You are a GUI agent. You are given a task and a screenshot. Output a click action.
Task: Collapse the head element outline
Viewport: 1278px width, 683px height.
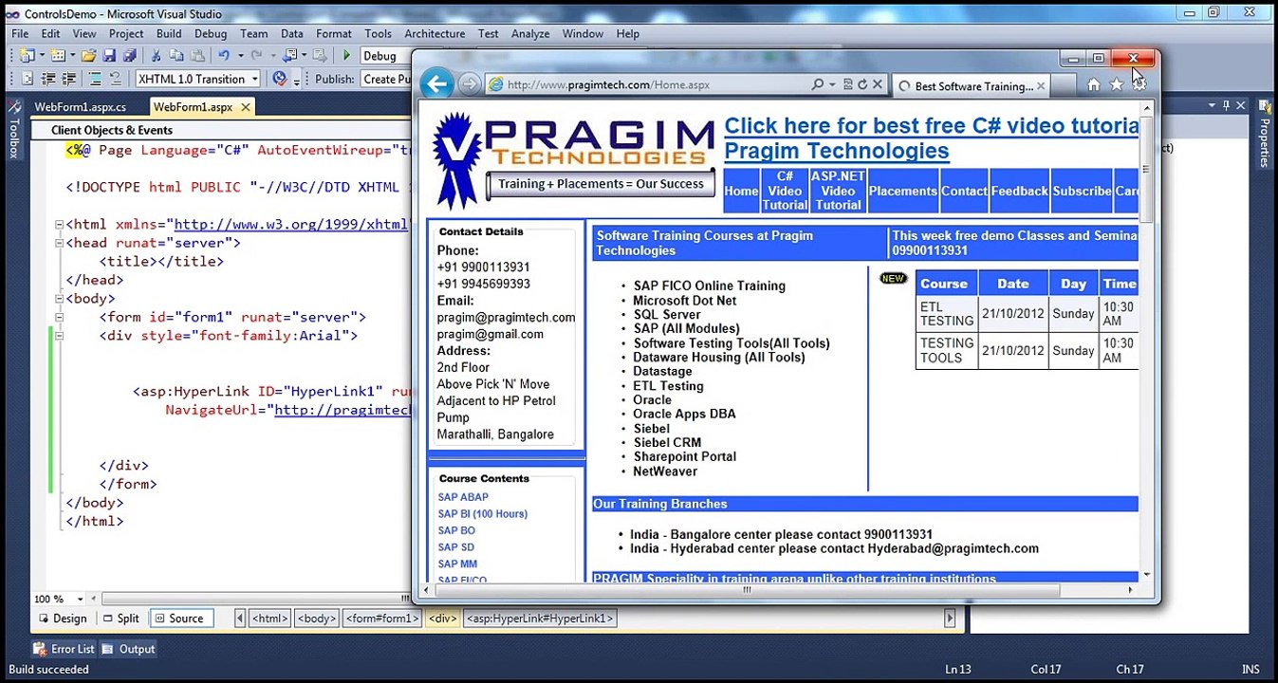coord(59,243)
